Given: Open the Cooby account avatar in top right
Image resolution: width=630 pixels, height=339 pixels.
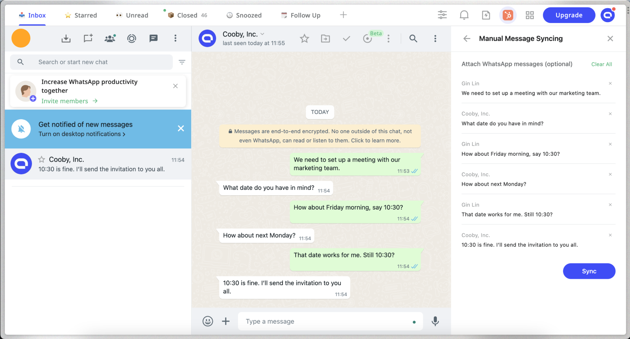Looking at the screenshot, I should click(x=607, y=15).
